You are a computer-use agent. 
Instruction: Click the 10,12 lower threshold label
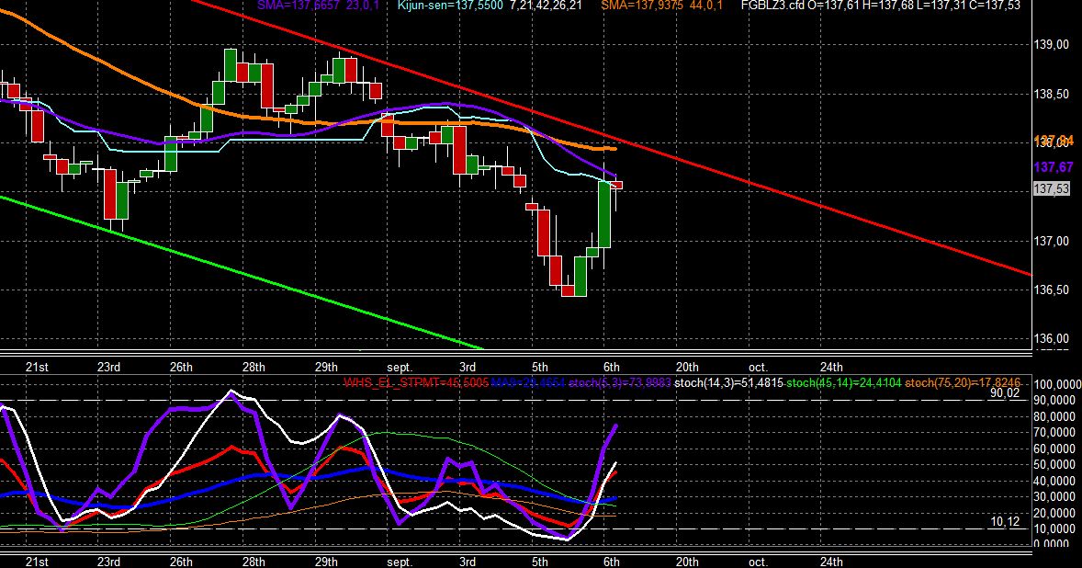point(1005,522)
